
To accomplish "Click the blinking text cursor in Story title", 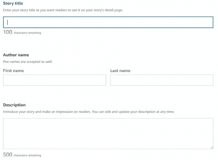I will click(x=7, y=22).
